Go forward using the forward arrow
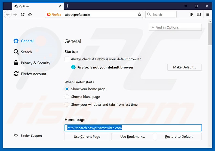This screenshot has width=215, height=151. 15,14
